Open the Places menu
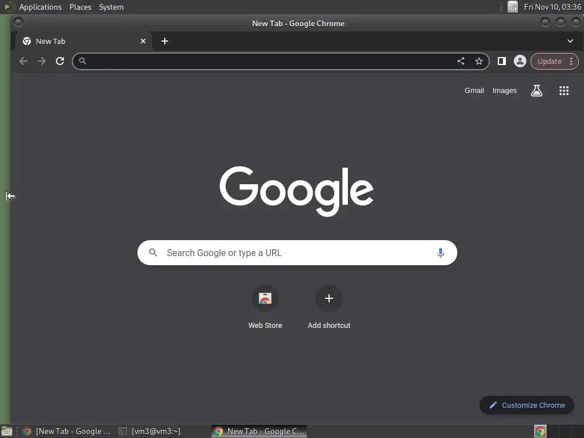This screenshot has width=584, height=438. 80,7
